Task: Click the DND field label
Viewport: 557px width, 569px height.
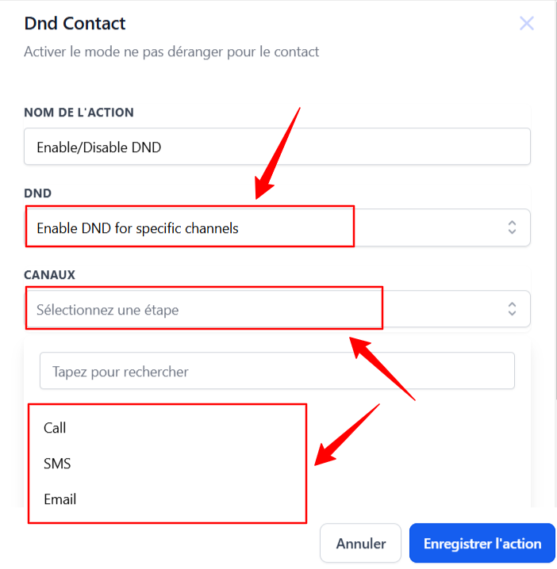Action: pyautogui.click(x=38, y=193)
